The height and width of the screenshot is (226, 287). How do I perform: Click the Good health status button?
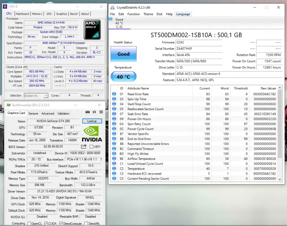tap(123, 54)
